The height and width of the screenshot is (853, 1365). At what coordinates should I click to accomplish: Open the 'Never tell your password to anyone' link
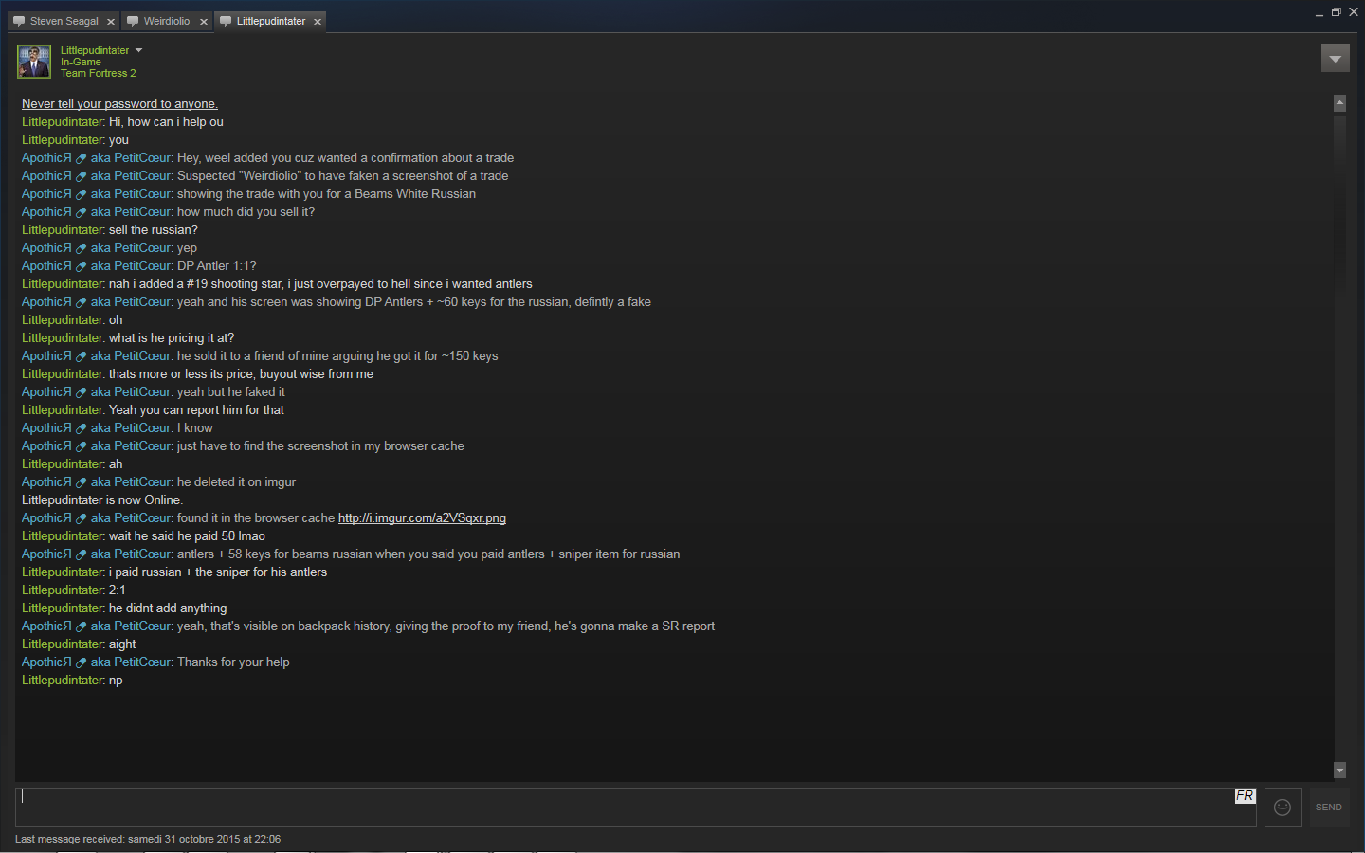tap(119, 104)
